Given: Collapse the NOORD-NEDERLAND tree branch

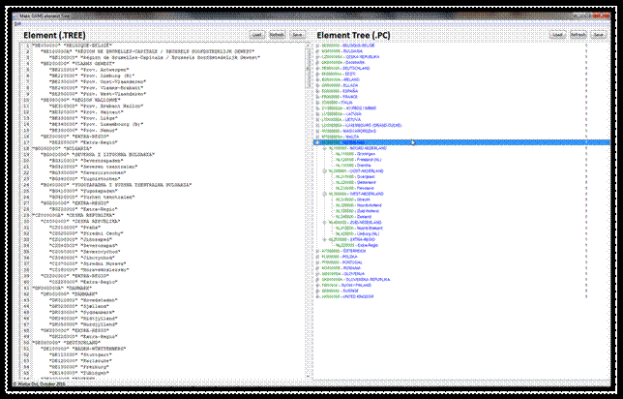Looking at the screenshot, I should click(x=323, y=148).
